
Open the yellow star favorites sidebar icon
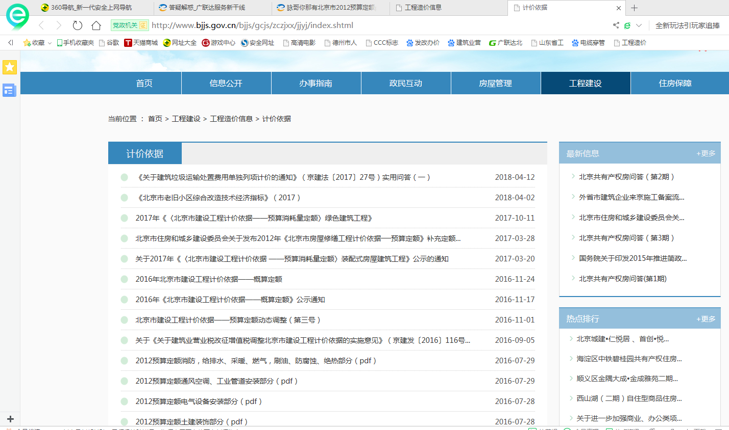10,67
